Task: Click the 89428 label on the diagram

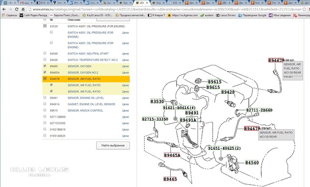Action: (x=228, y=92)
